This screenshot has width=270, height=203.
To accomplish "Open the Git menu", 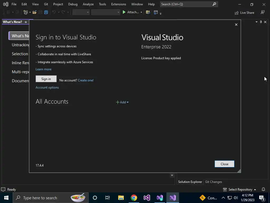I will click(x=46, y=4).
